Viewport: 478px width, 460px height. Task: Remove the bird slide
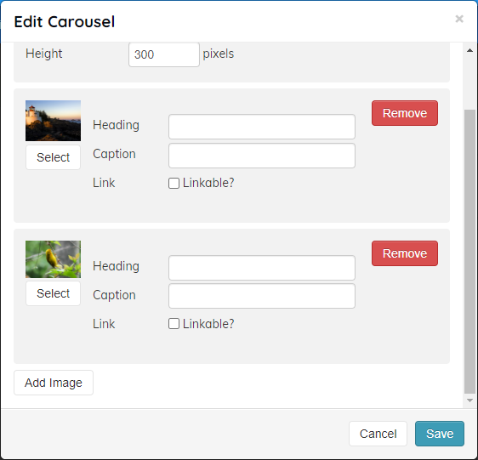pyautogui.click(x=405, y=253)
